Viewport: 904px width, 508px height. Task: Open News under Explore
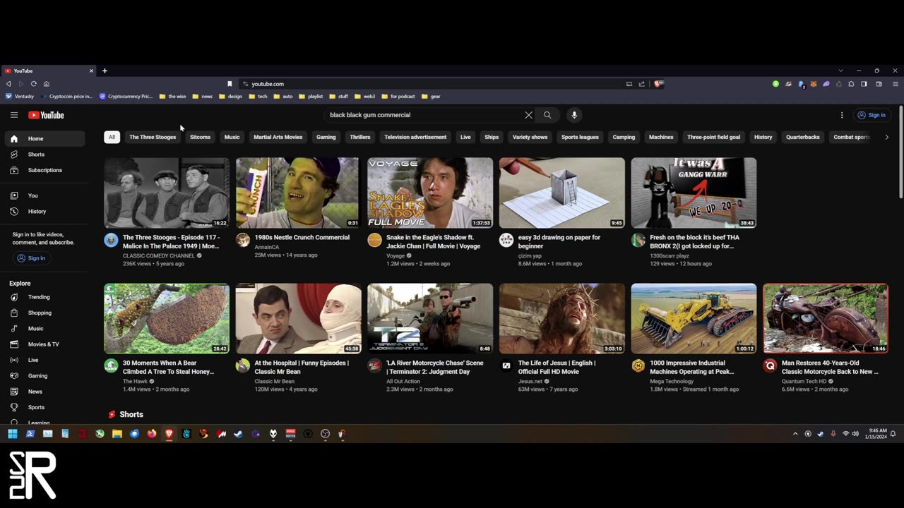46,392
